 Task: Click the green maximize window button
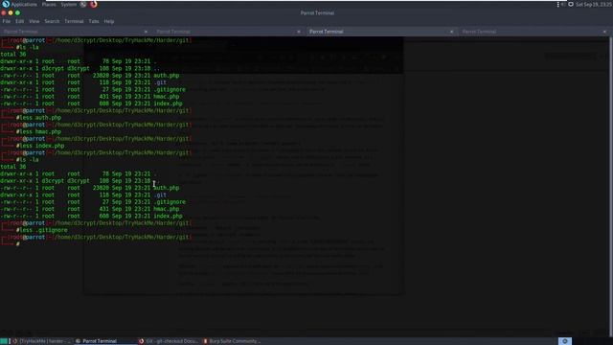click(x=17, y=12)
